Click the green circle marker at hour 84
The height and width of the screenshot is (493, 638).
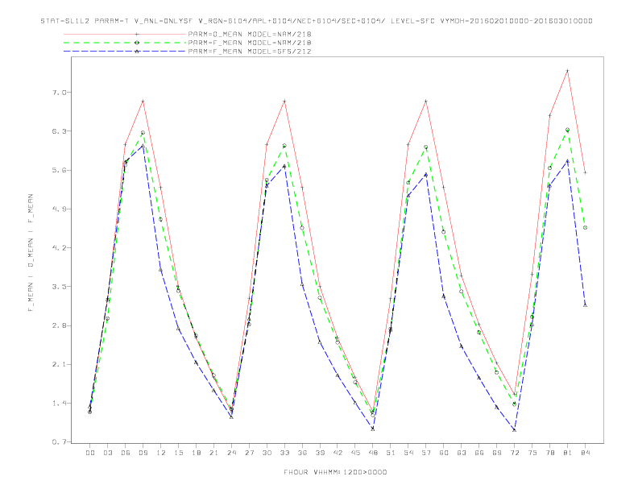tap(585, 228)
